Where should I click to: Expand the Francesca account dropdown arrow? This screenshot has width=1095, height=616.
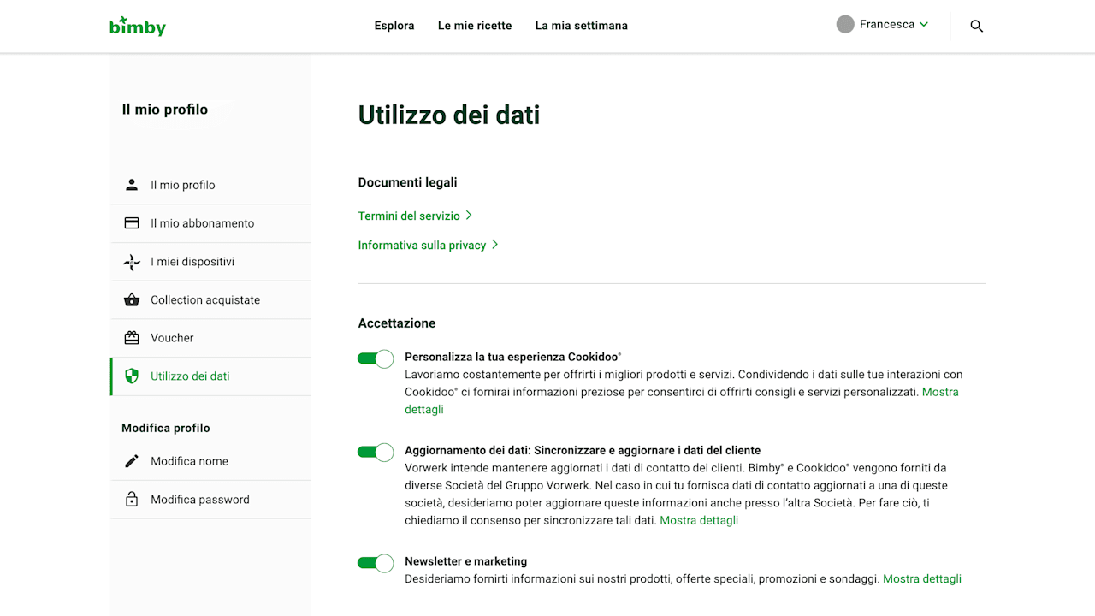(x=924, y=25)
